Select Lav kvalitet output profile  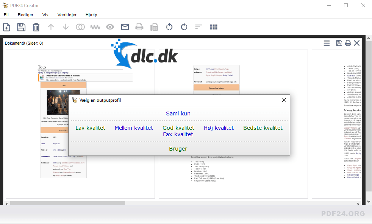[91, 128]
